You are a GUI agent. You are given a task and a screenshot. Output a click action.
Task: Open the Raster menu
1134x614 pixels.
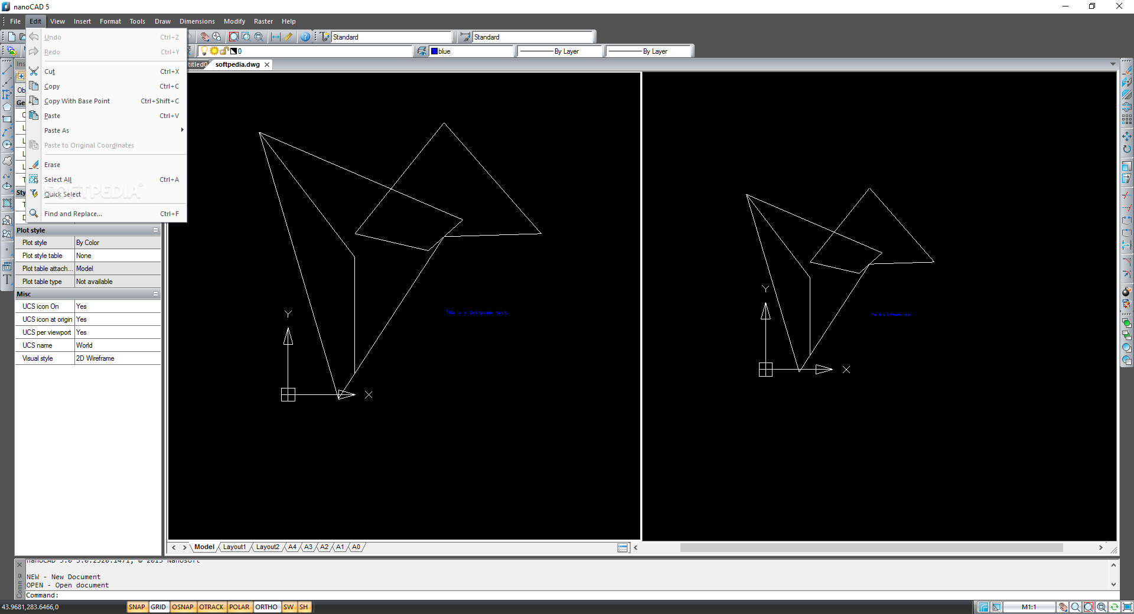(x=263, y=21)
